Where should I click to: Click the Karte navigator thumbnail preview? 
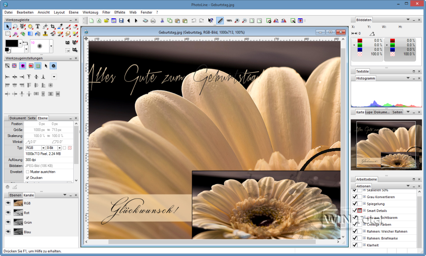click(386, 145)
